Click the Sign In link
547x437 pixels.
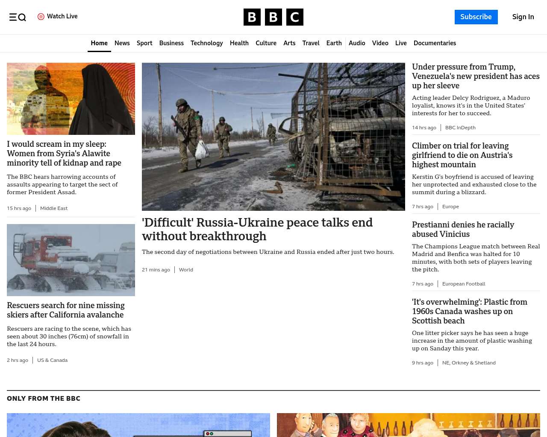[523, 17]
